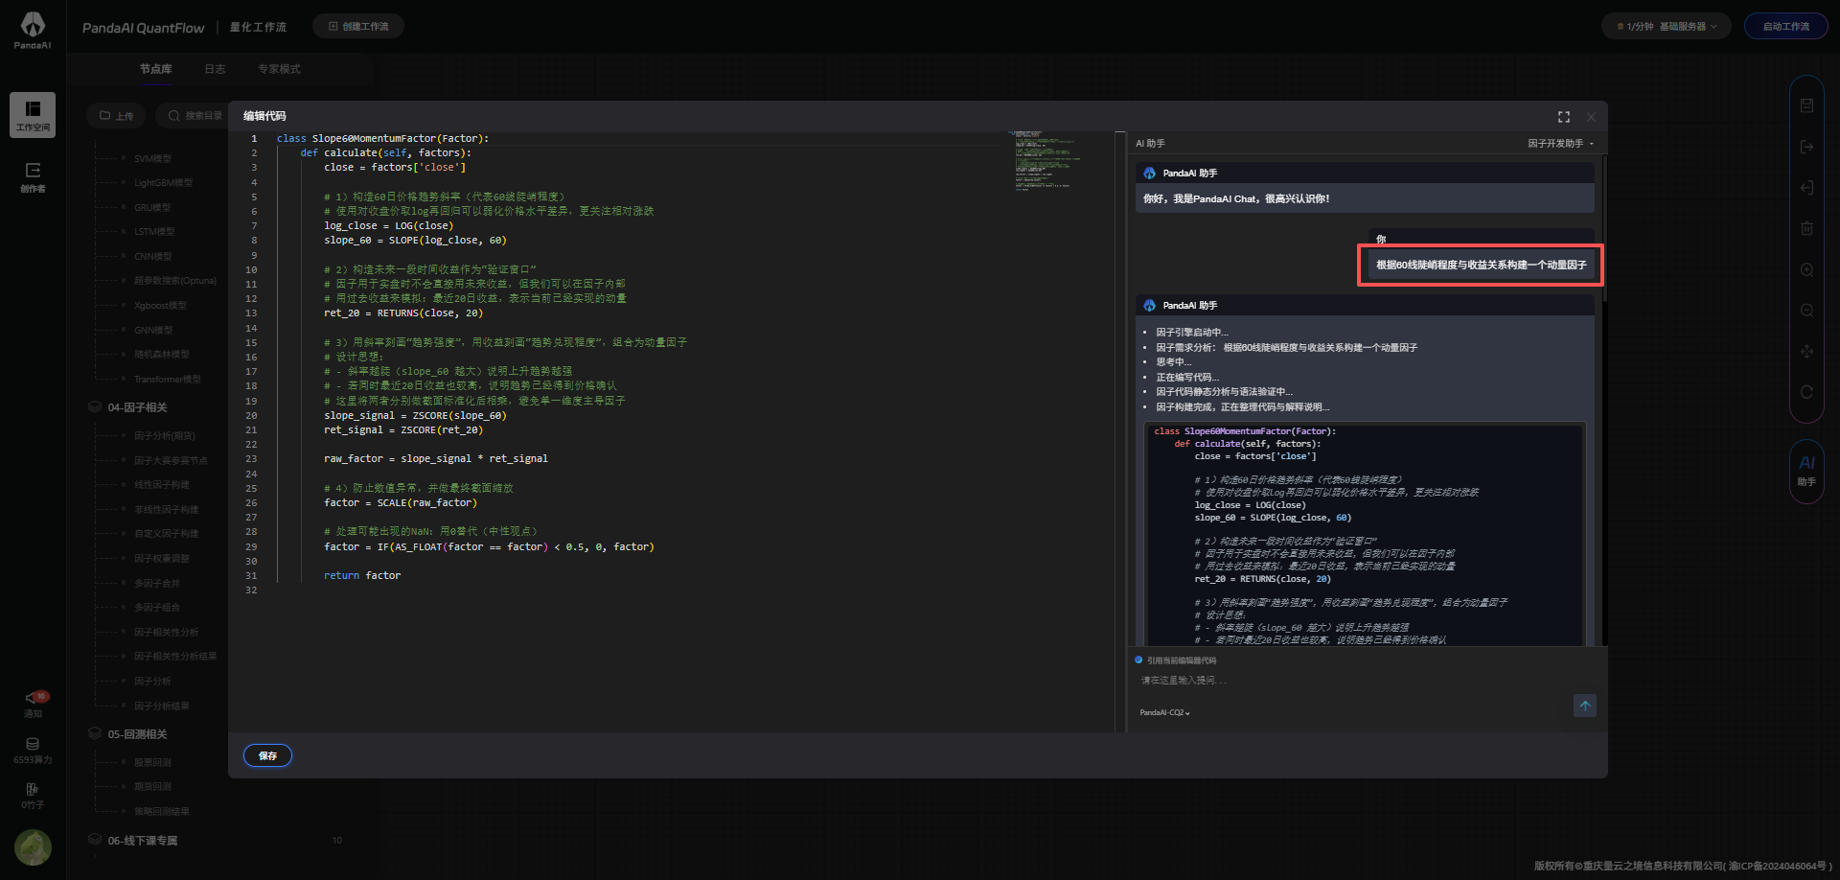The height and width of the screenshot is (880, 1840).
Task: Select the CNN模型 node in tree
Action: [153, 257]
